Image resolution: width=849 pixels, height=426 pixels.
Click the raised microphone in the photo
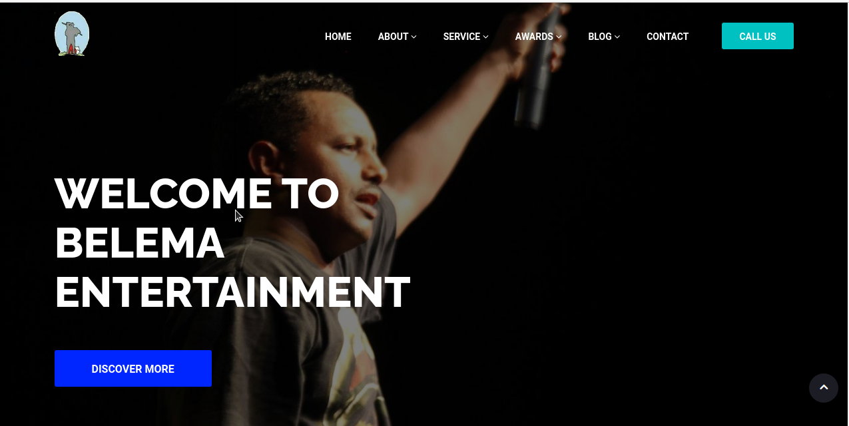538,67
